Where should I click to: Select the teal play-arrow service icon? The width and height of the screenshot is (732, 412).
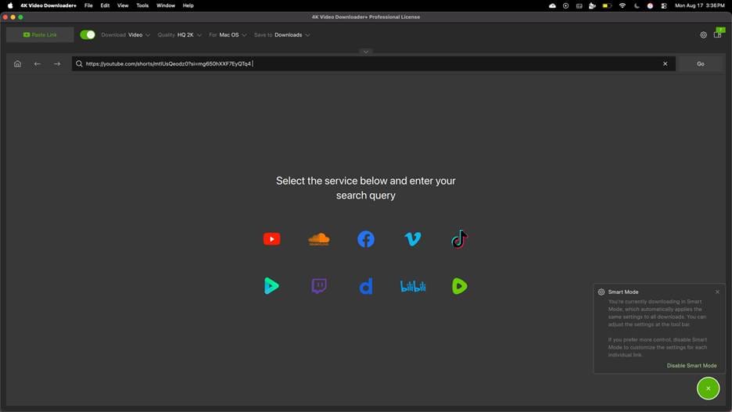click(271, 286)
